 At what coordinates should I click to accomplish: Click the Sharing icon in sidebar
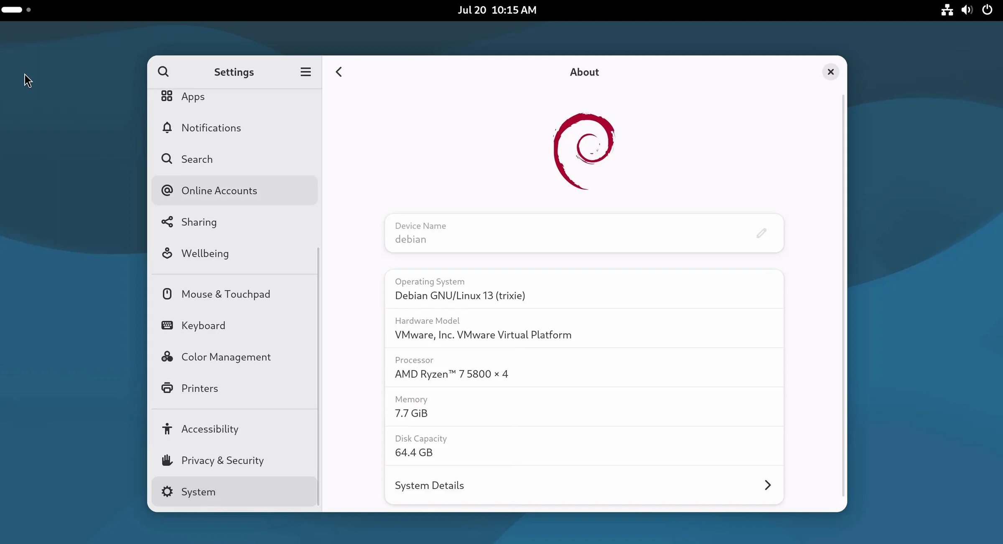coord(167,222)
